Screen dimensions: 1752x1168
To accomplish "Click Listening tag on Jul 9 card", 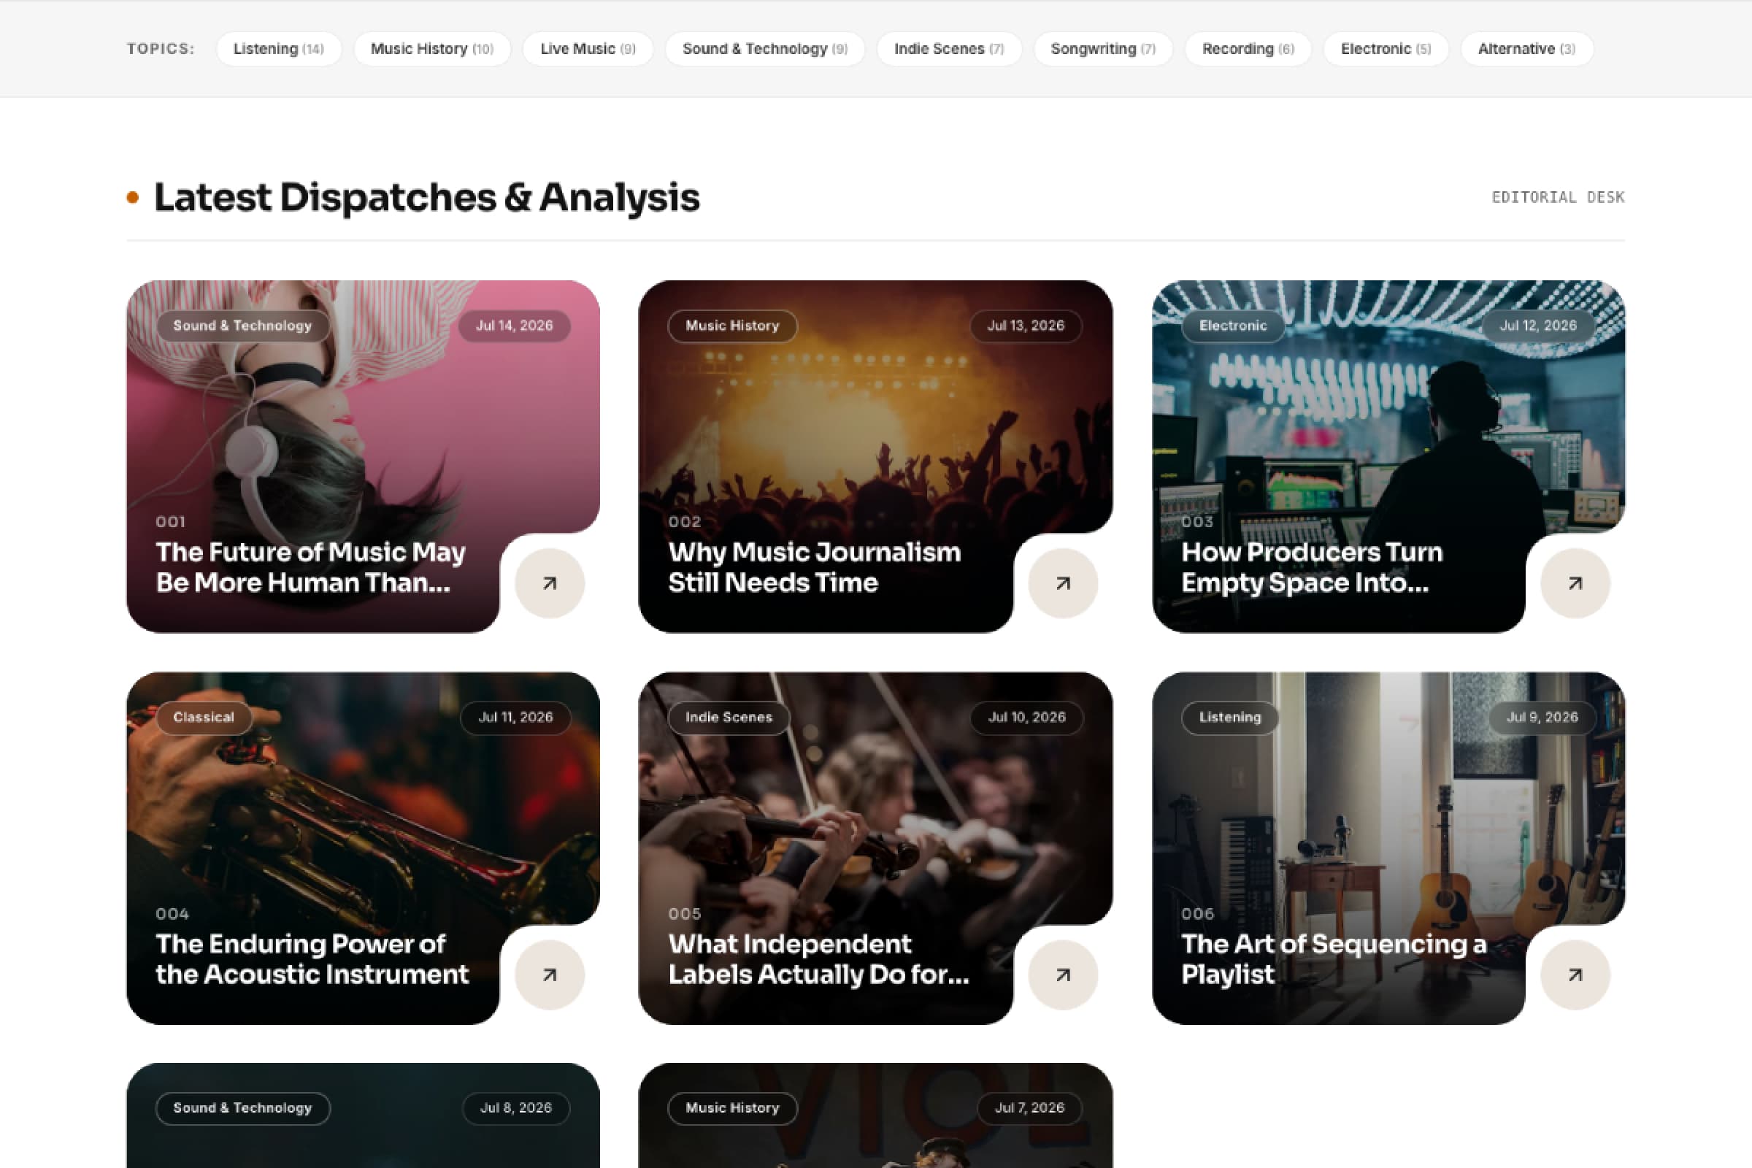I will 1230,718.
